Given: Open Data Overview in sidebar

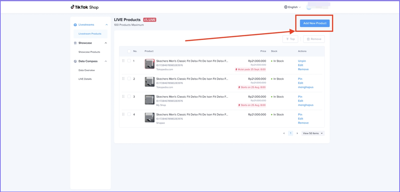Looking at the screenshot, I should (87, 70).
